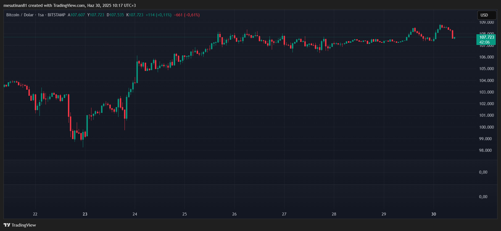Click date 23 on the time axis
501x231 pixels.
pyautogui.click(x=85, y=214)
